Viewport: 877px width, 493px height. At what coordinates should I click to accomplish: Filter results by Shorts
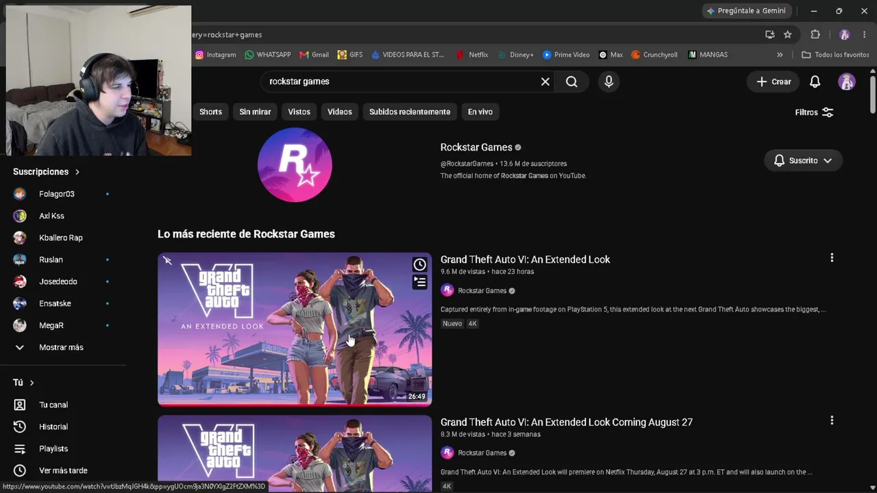[210, 112]
